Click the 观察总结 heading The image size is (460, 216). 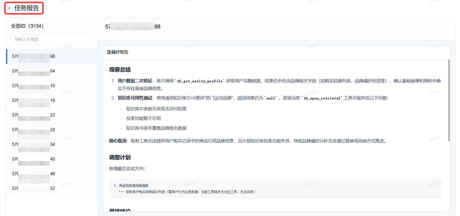120,70
